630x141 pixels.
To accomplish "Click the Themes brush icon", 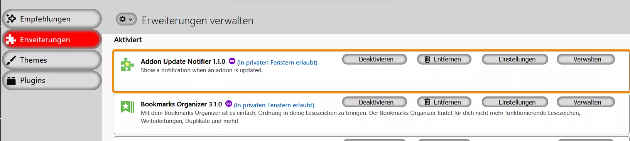I will point(11,60).
